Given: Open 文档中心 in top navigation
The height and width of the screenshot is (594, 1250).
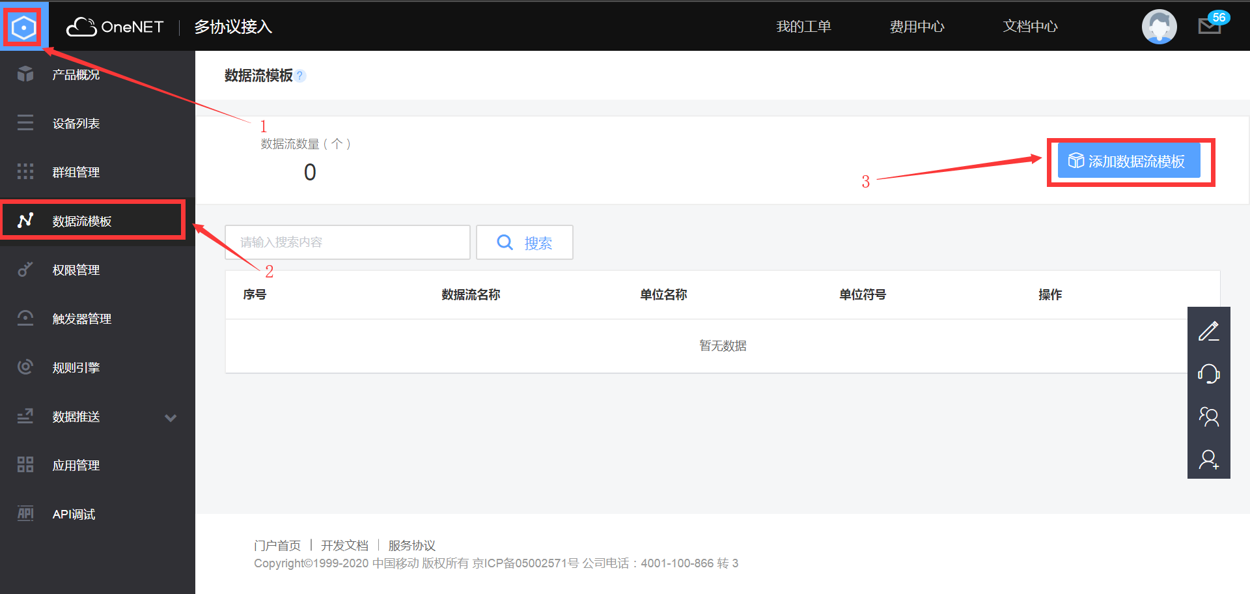Looking at the screenshot, I should pos(1030,27).
